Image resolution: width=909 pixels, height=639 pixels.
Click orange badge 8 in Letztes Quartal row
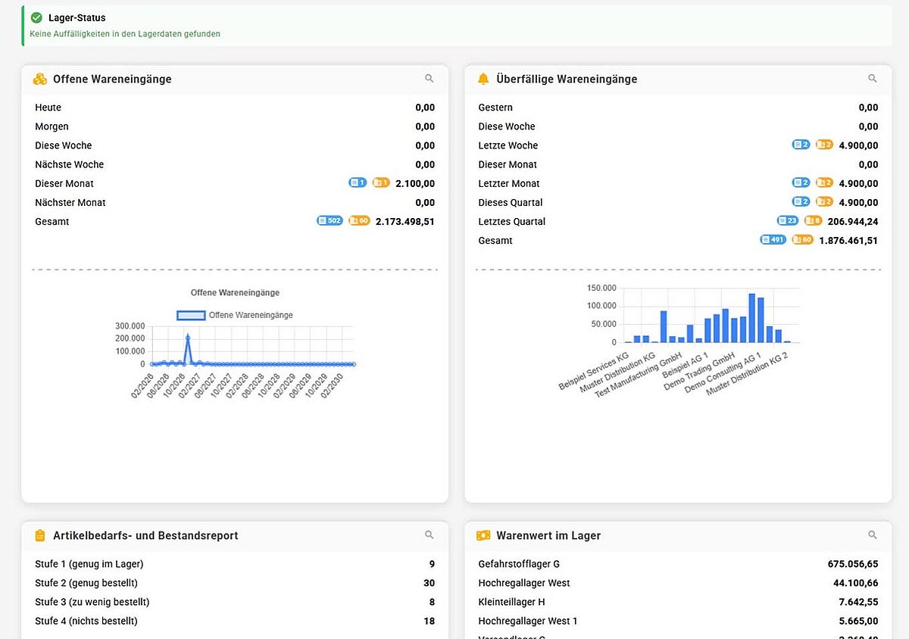click(813, 221)
